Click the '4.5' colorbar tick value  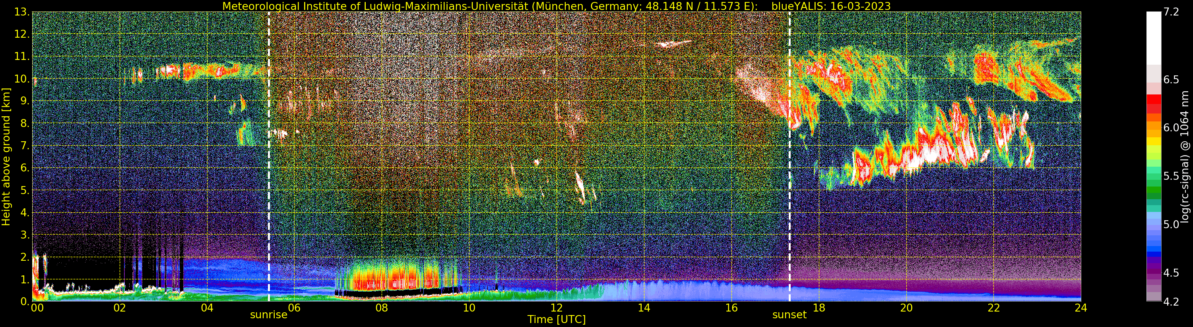point(1171,273)
